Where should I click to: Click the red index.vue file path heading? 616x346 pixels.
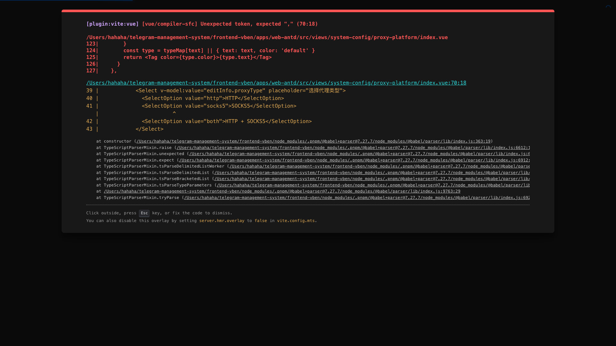(267, 37)
